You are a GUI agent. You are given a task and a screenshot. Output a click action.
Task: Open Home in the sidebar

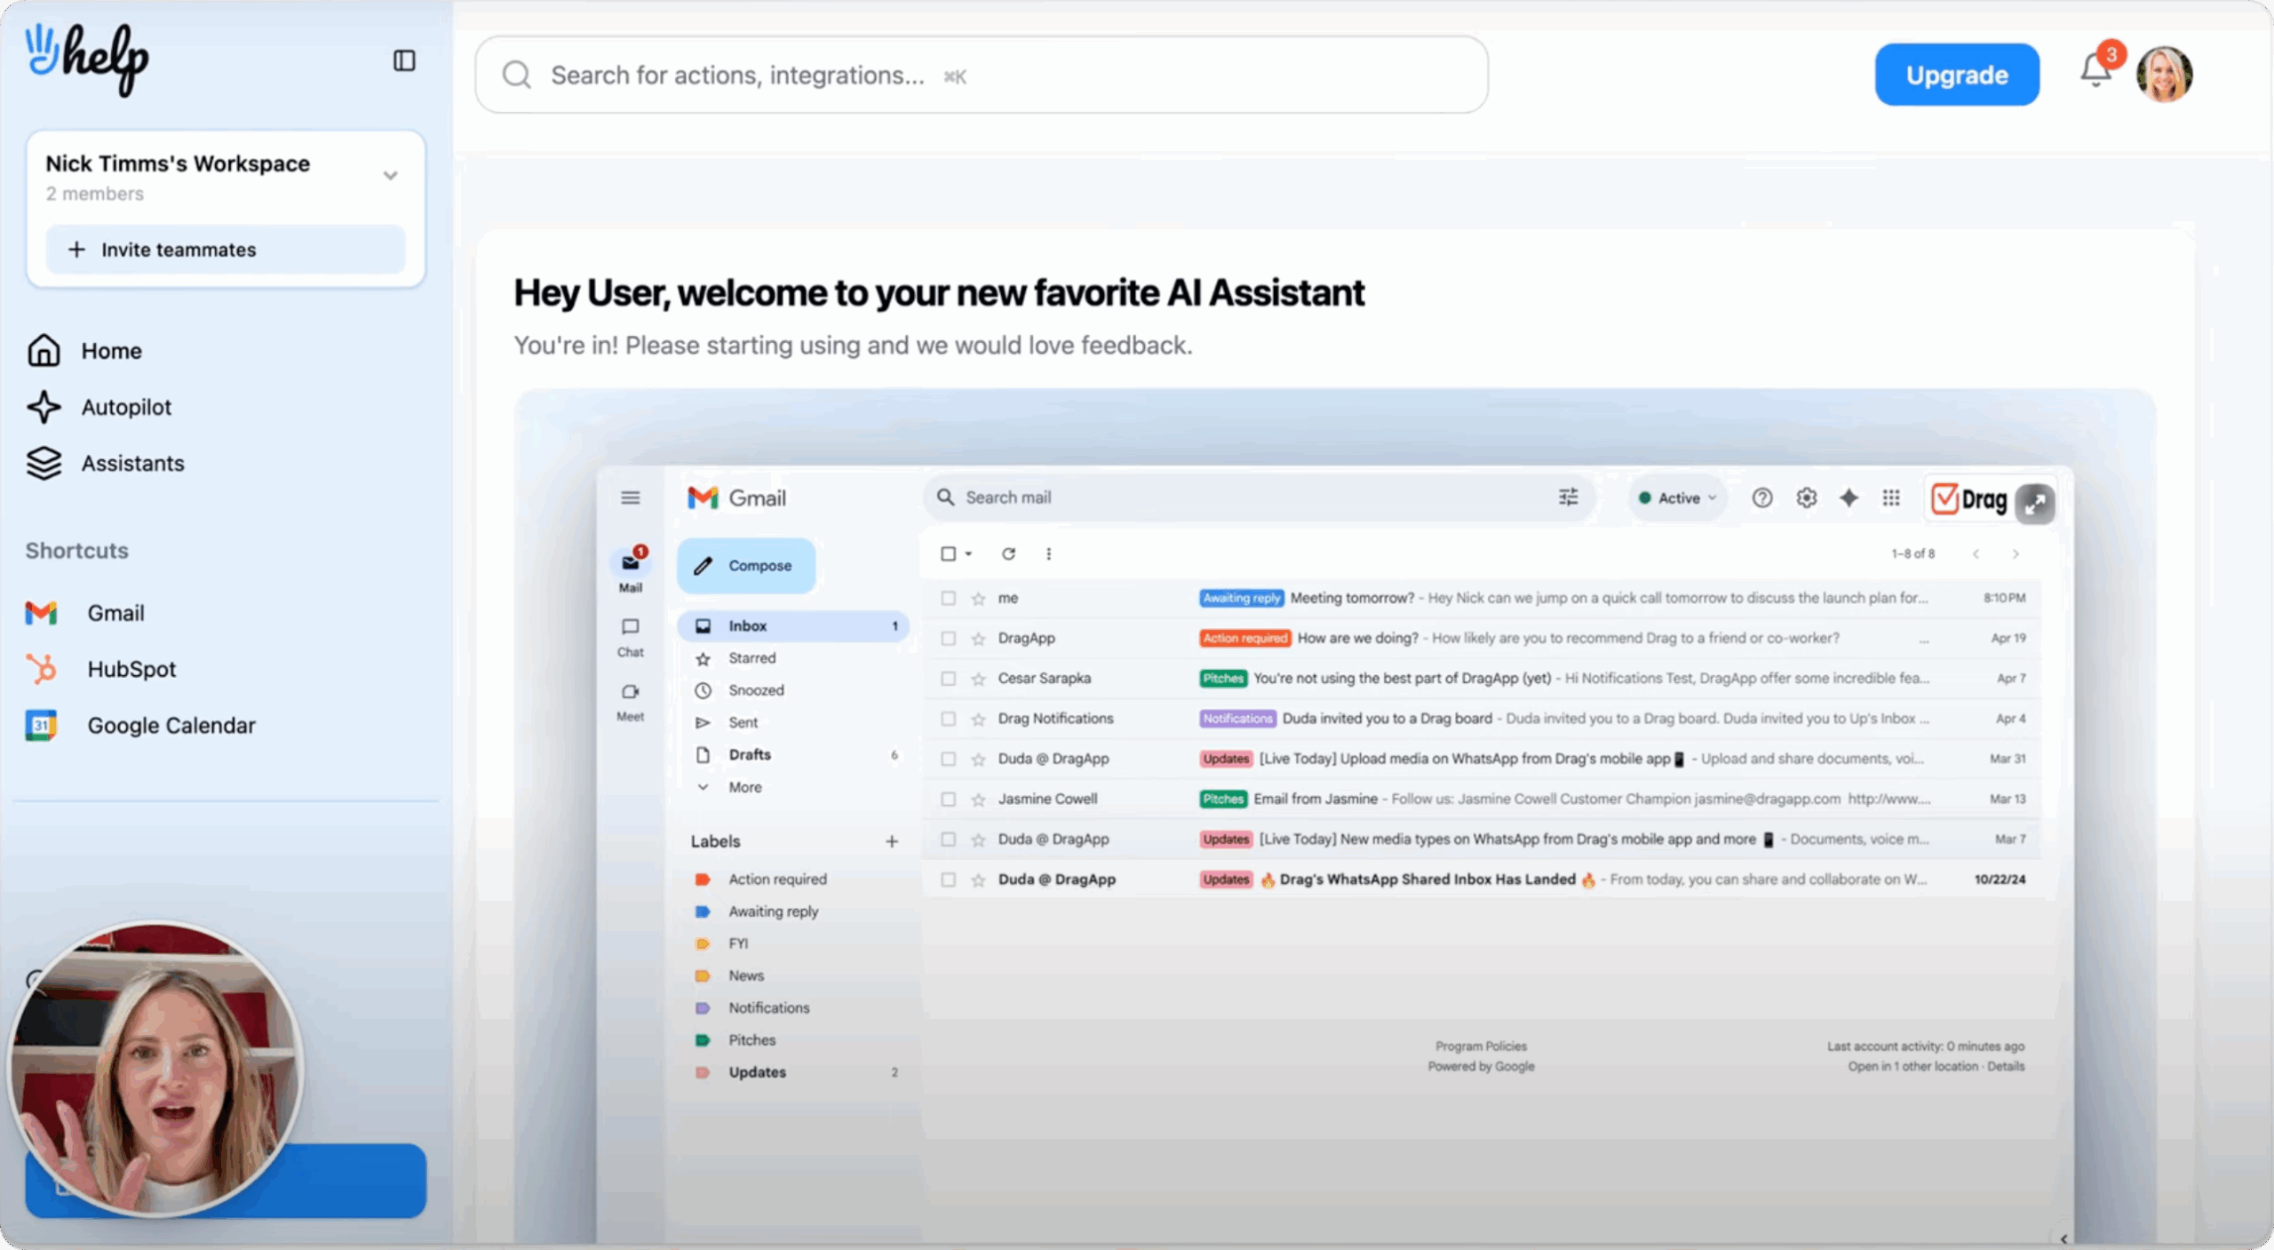(x=111, y=350)
